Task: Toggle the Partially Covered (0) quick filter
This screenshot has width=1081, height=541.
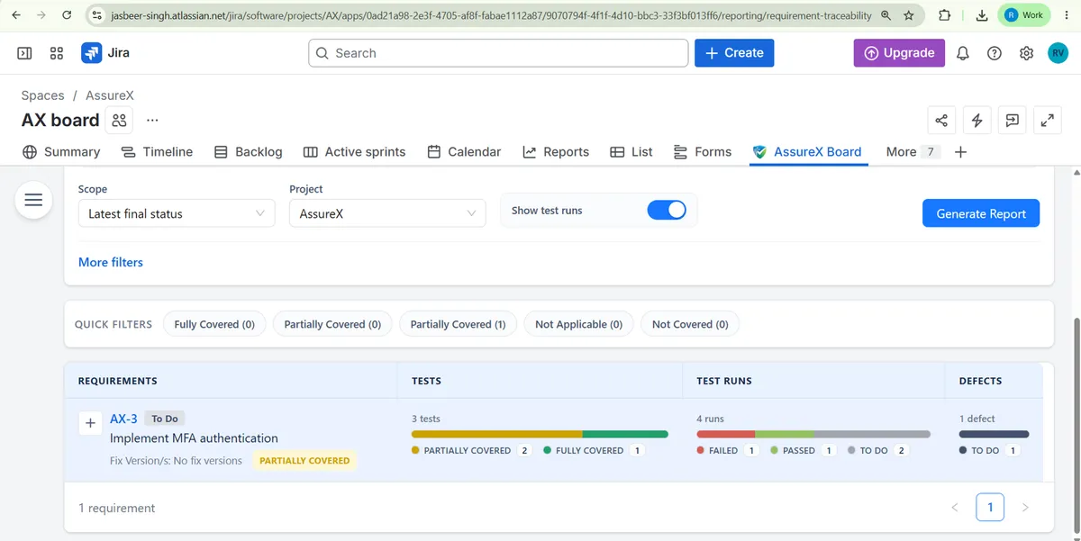Action: pyautogui.click(x=332, y=324)
